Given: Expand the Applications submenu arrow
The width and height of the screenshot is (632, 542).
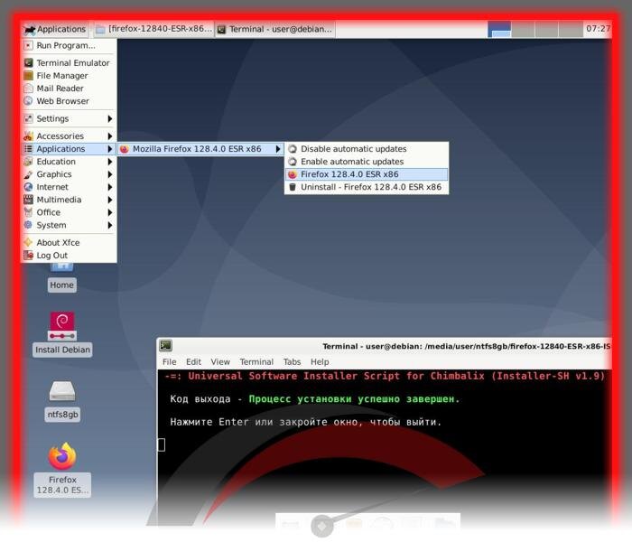Looking at the screenshot, I should pyautogui.click(x=109, y=149).
